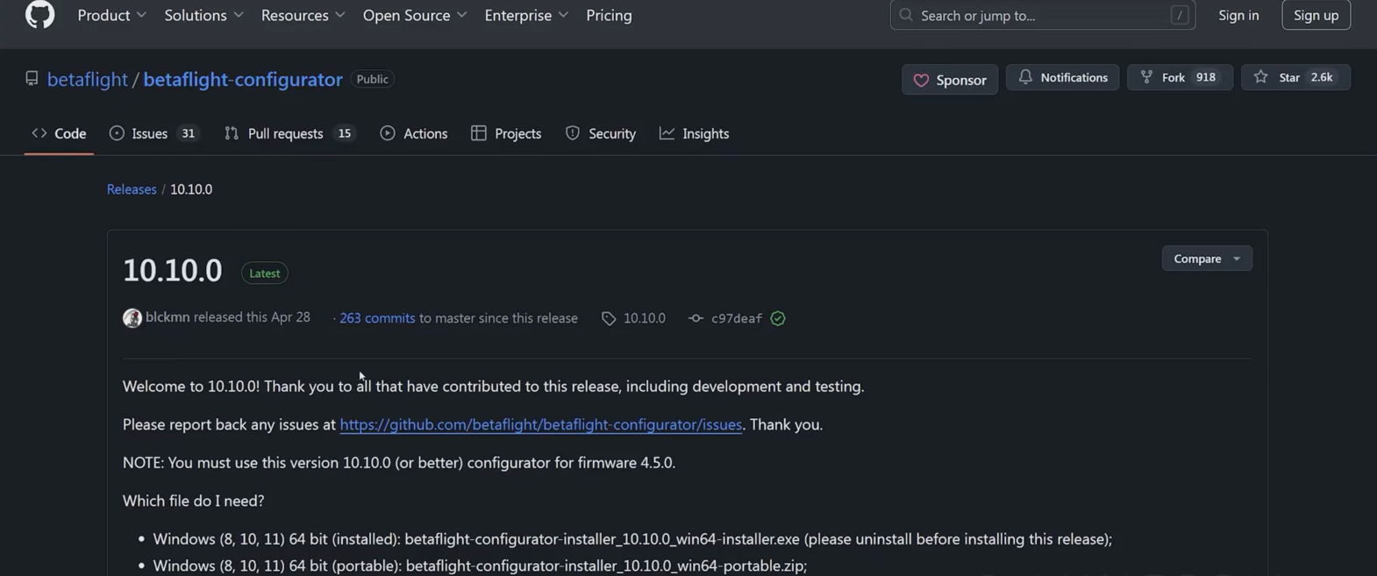
Task: Expand the Solutions menu
Action: pos(203,16)
